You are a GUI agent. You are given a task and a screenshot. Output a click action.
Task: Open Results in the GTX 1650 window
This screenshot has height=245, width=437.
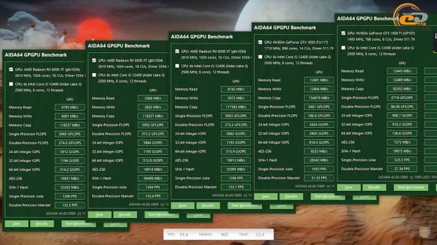(x=291, y=196)
